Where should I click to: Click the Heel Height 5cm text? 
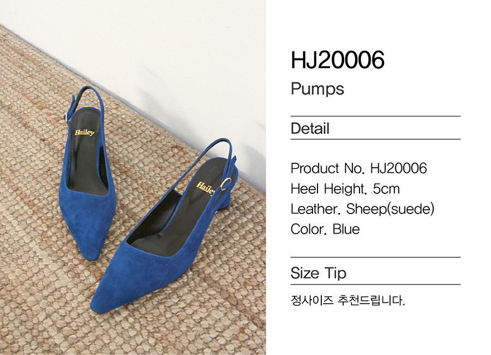coord(345,189)
